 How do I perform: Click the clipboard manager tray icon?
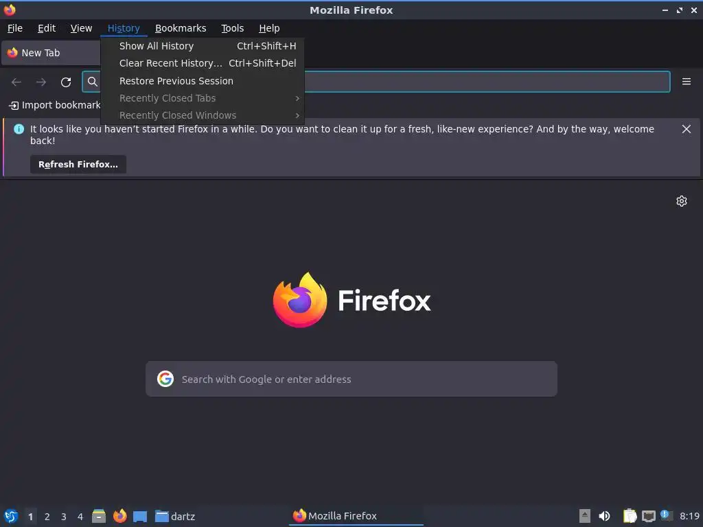pyautogui.click(x=630, y=516)
